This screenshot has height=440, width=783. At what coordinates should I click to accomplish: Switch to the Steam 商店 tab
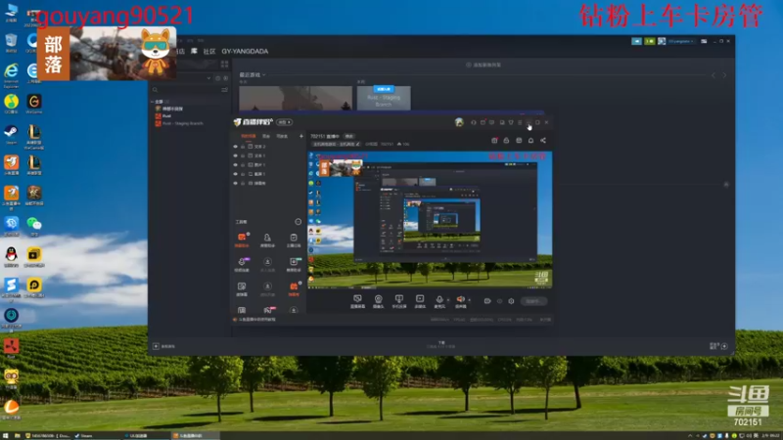pos(180,52)
